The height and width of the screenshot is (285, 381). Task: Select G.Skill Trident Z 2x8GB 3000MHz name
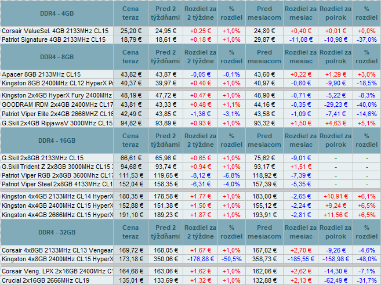coord(57,167)
